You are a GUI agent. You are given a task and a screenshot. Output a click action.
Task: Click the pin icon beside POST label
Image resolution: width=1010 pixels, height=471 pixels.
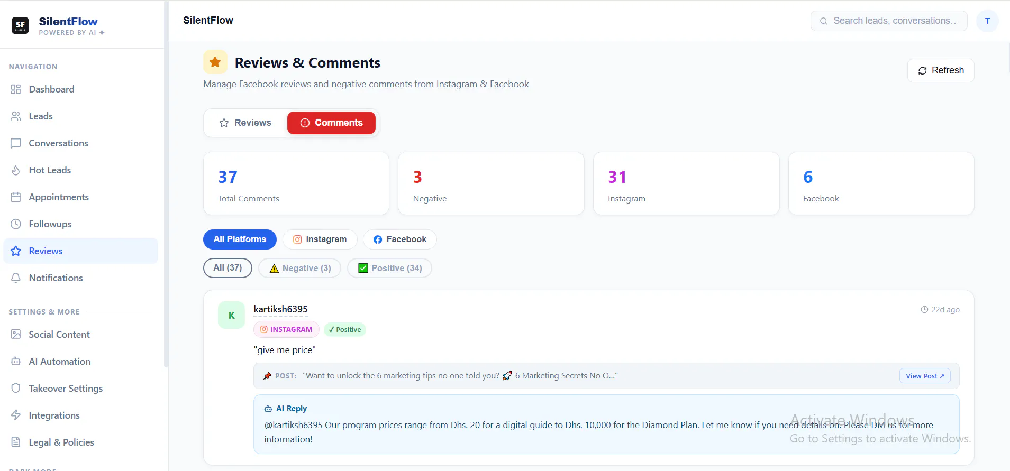pyautogui.click(x=267, y=376)
